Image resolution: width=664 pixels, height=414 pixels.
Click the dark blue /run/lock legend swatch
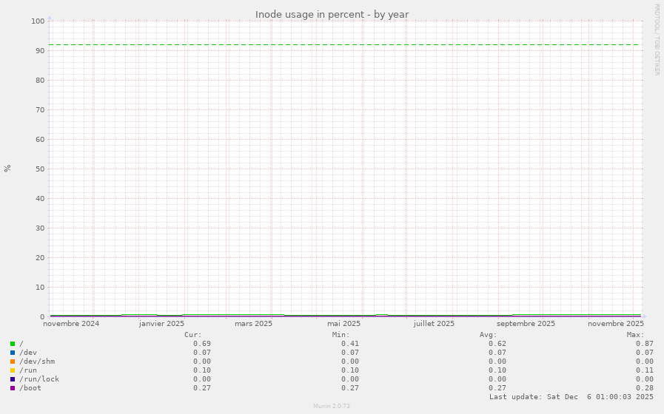point(13,379)
